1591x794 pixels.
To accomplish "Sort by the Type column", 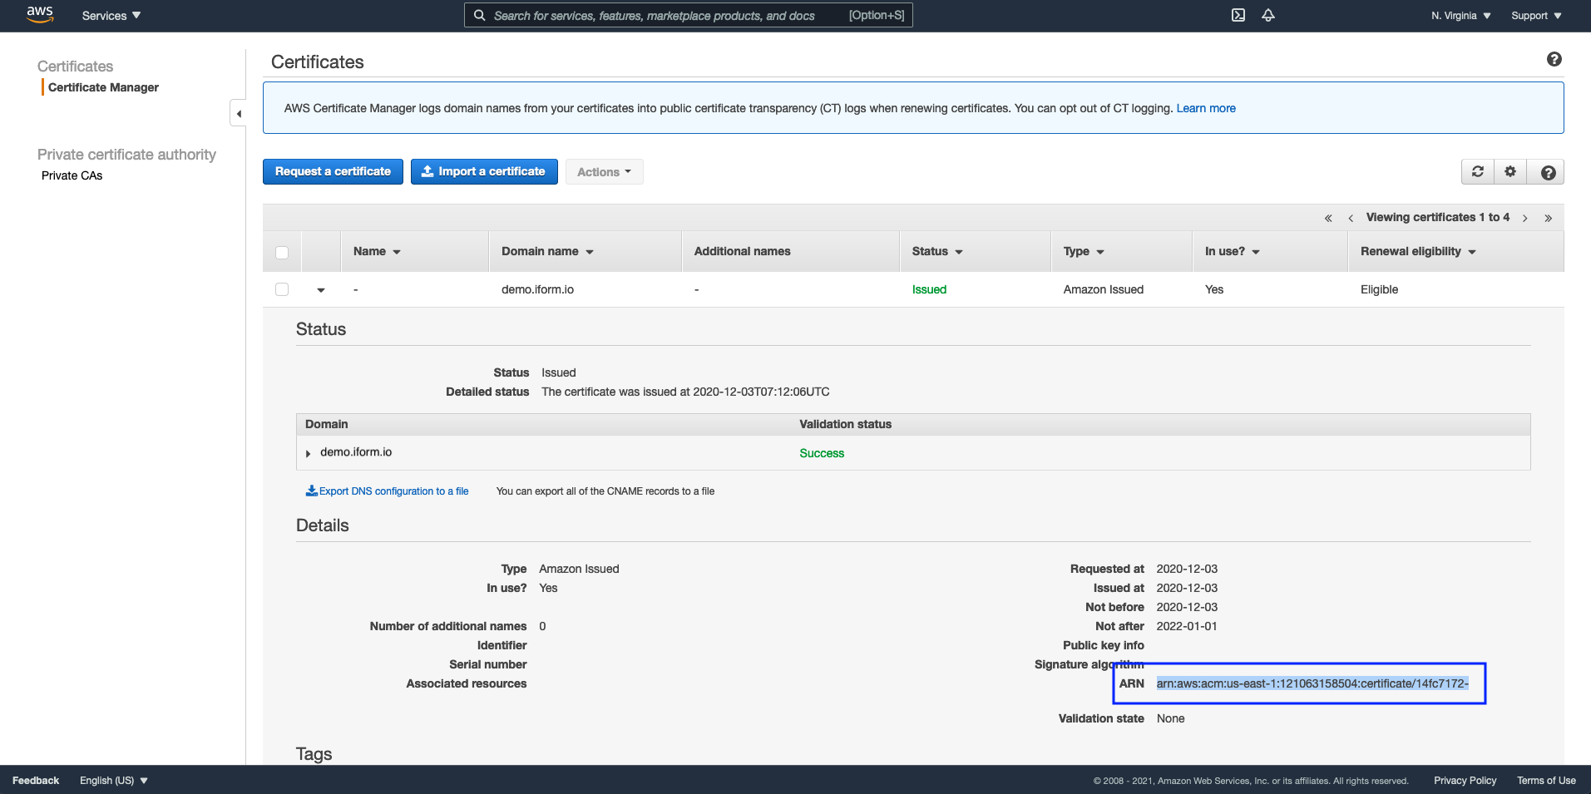I will (1084, 251).
